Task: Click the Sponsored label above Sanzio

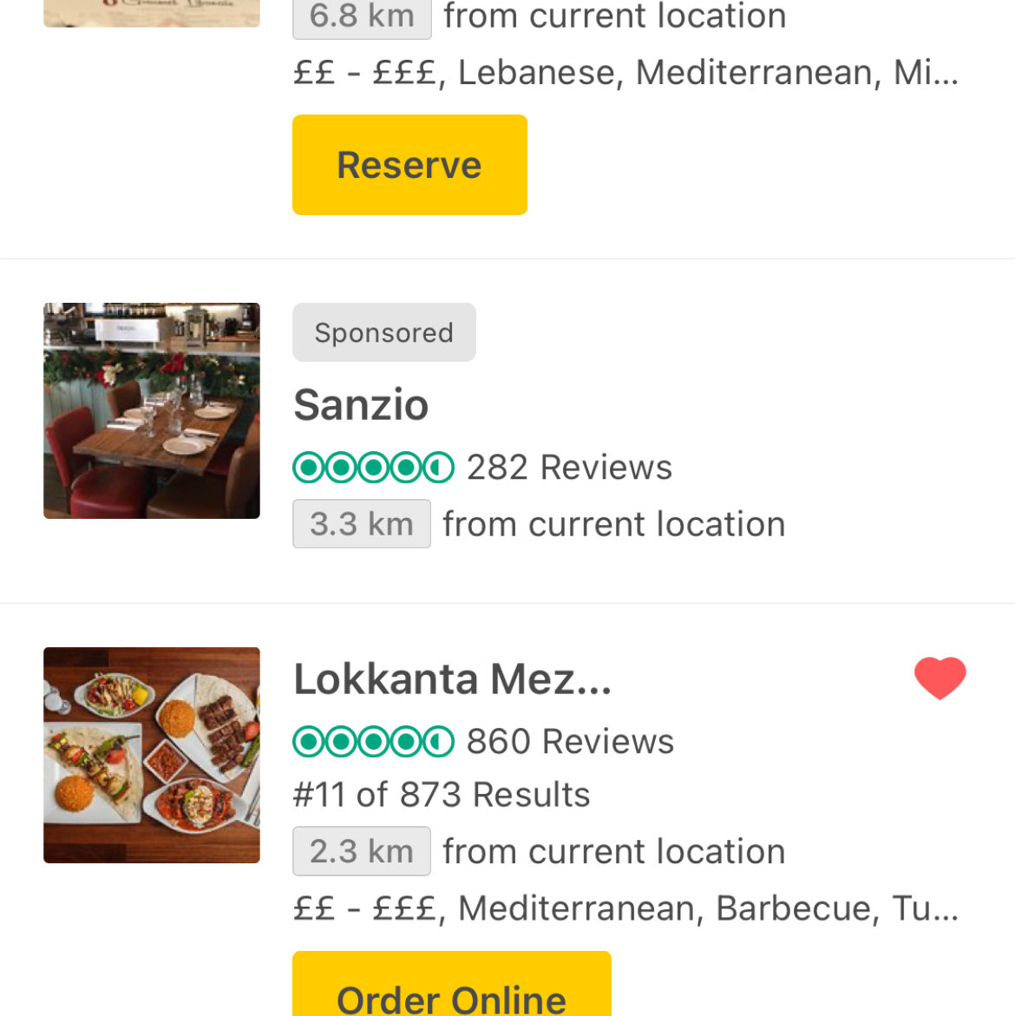Action: click(383, 332)
